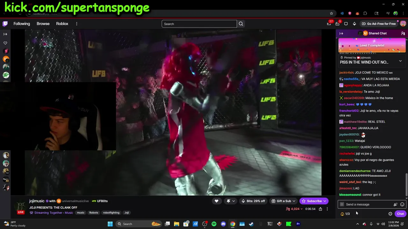Focus the Twitch Search field
This screenshot has height=229, width=408.
click(x=199, y=24)
